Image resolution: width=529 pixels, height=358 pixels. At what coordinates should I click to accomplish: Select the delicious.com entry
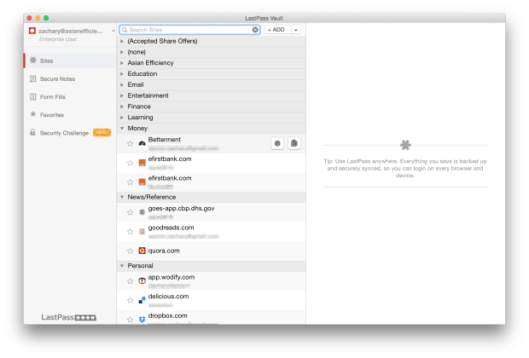tap(212, 300)
